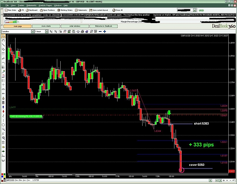Click the chart scroll left button
The height and width of the screenshot is (184, 237).
[210, 180]
